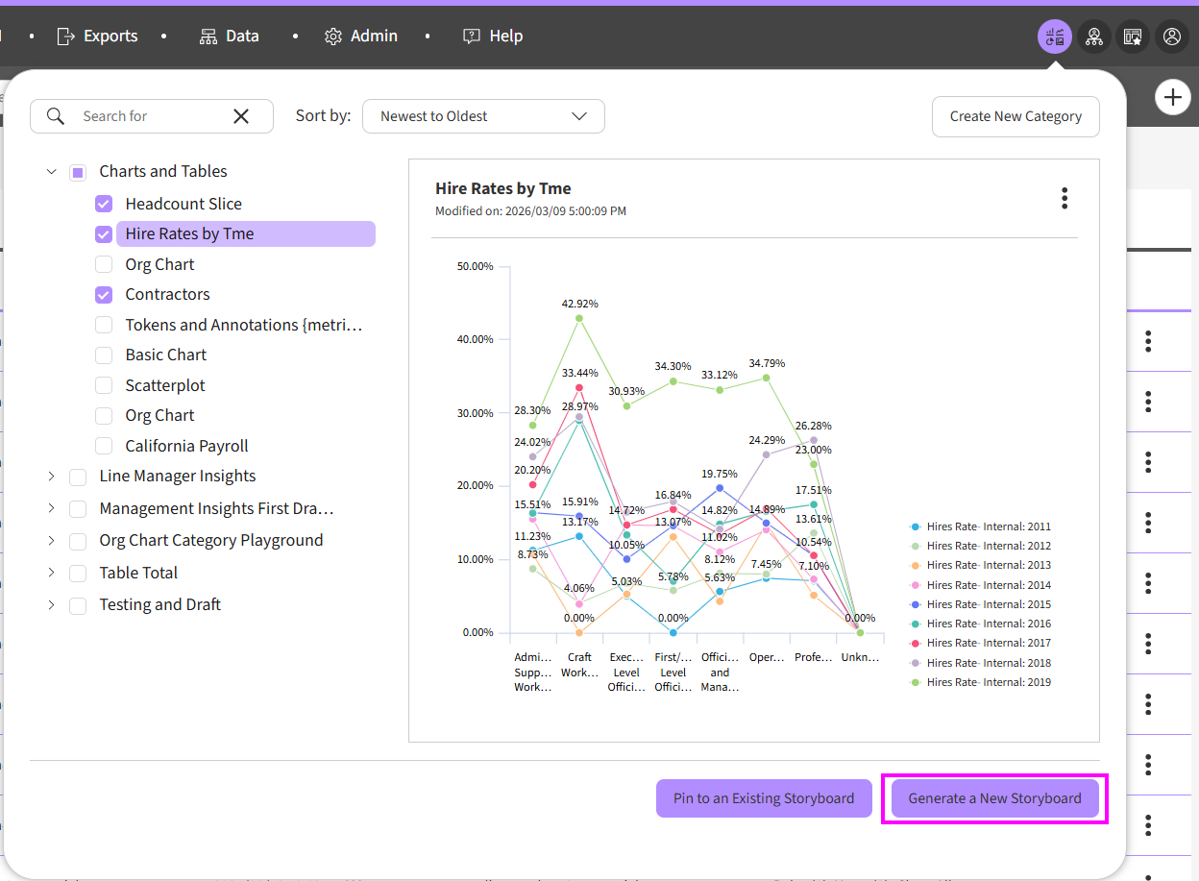Open the Admin menu

click(x=361, y=37)
